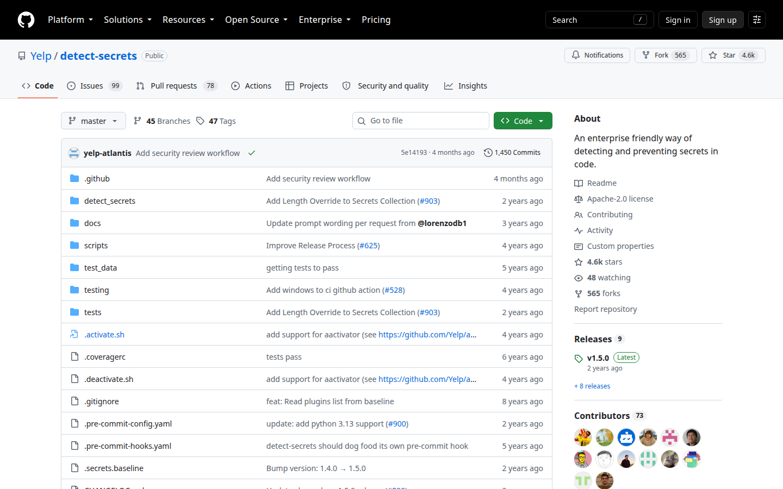The width and height of the screenshot is (783, 489).
Task: Click the Sign up button
Action: coord(723,20)
